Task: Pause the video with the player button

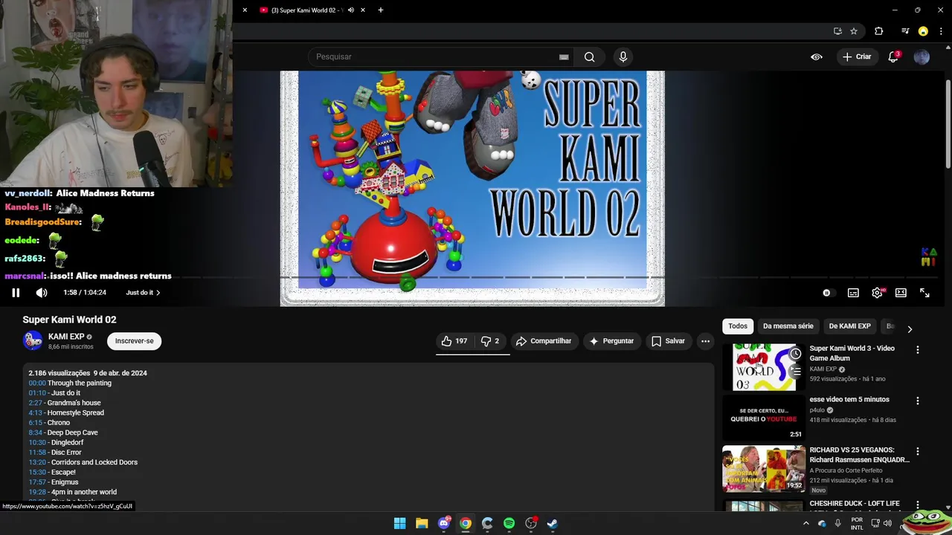Action: pyautogui.click(x=16, y=293)
